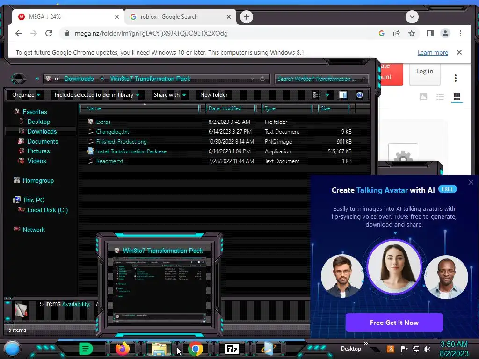Open the share page icon in Chrome

(397, 33)
